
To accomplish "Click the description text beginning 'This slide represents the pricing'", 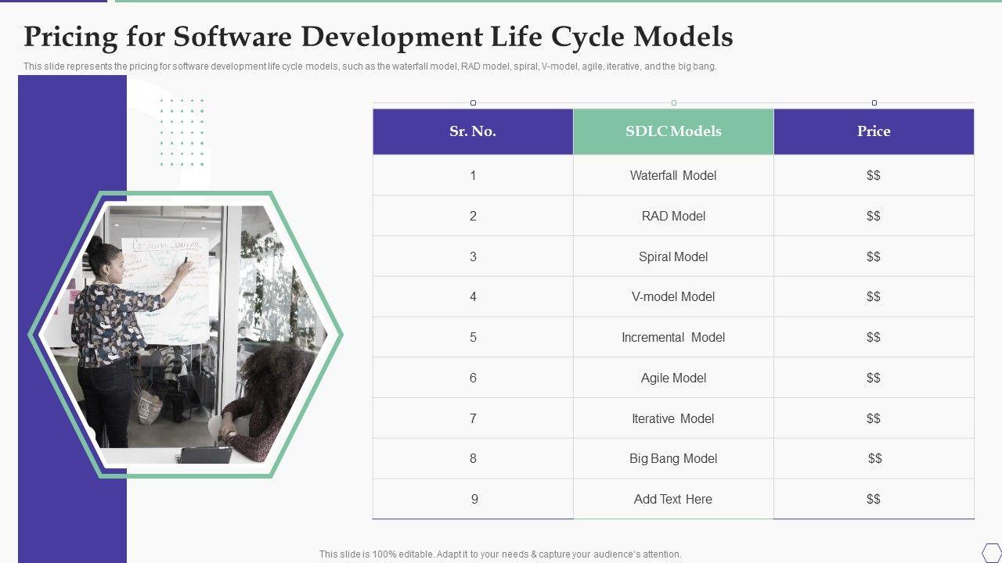I will pos(370,66).
